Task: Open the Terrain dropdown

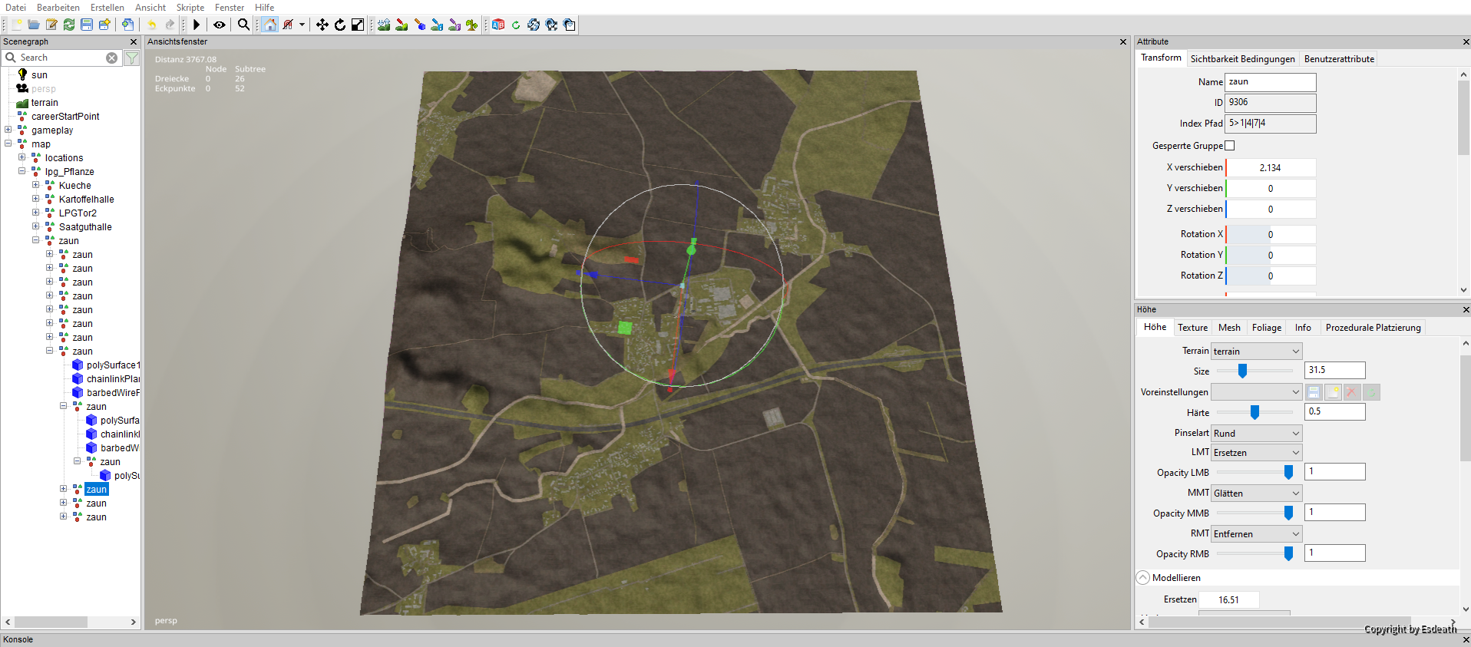Action: pyautogui.click(x=1256, y=352)
